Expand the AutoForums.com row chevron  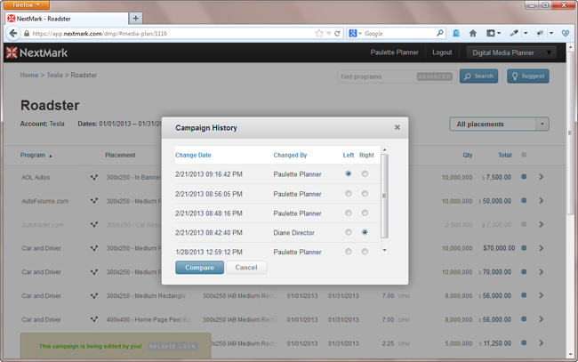(x=542, y=200)
